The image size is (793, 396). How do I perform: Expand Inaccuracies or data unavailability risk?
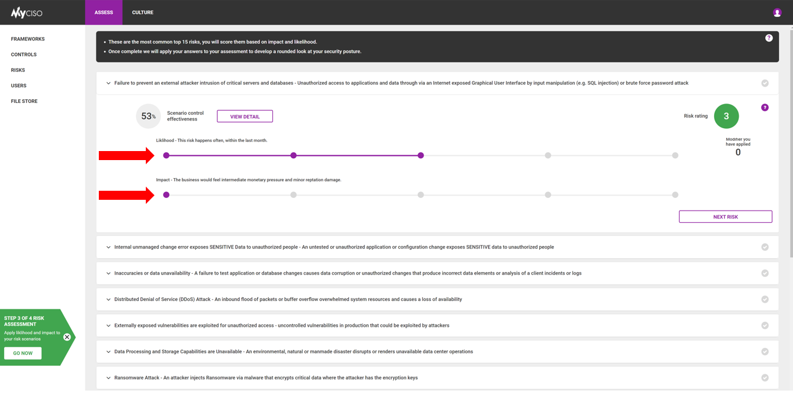point(108,273)
